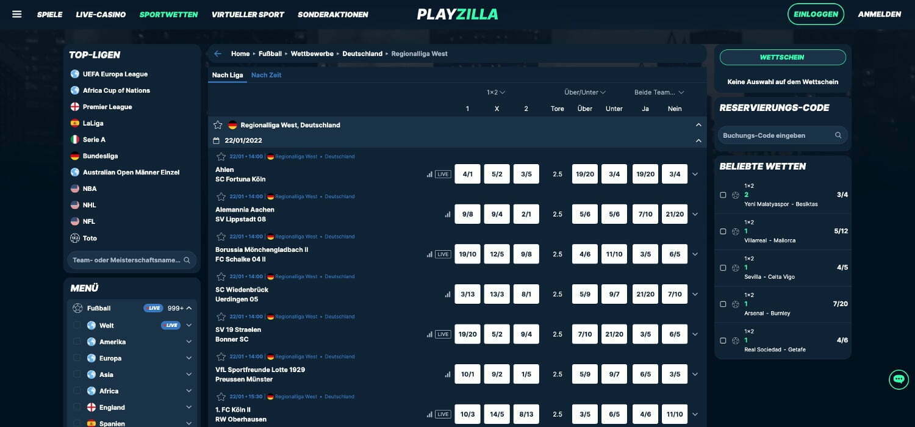Star the Alemannia Aachen match

pyautogui.click(x=221, y=196)
